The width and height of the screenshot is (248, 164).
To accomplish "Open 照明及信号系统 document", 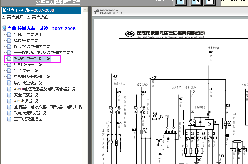I will tap(28, 65).
